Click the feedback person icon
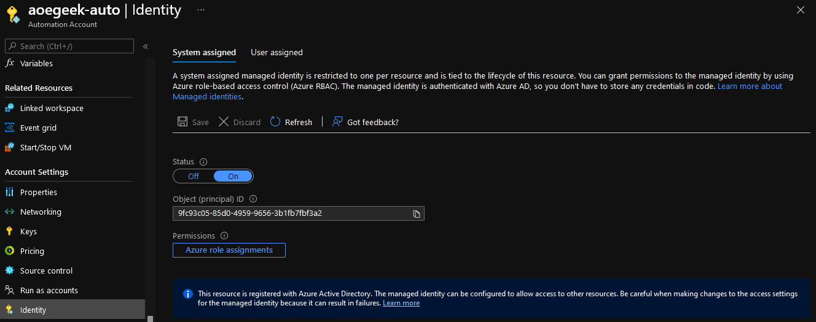Viewport: 816px width, 322px height. click(x=337, y=122)
